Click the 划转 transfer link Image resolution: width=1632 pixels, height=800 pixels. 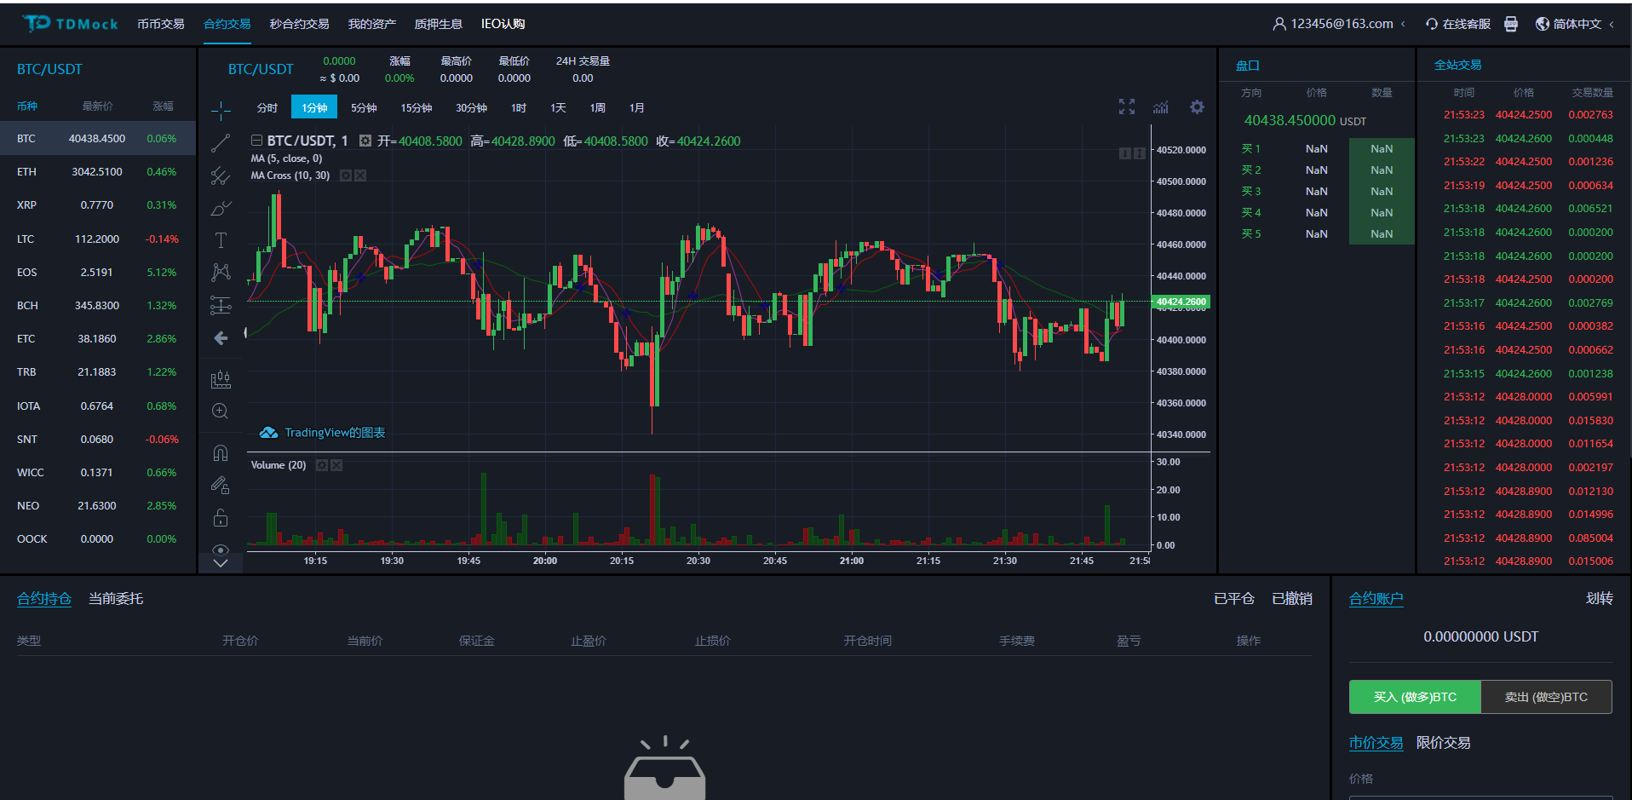coord(1600,598)
